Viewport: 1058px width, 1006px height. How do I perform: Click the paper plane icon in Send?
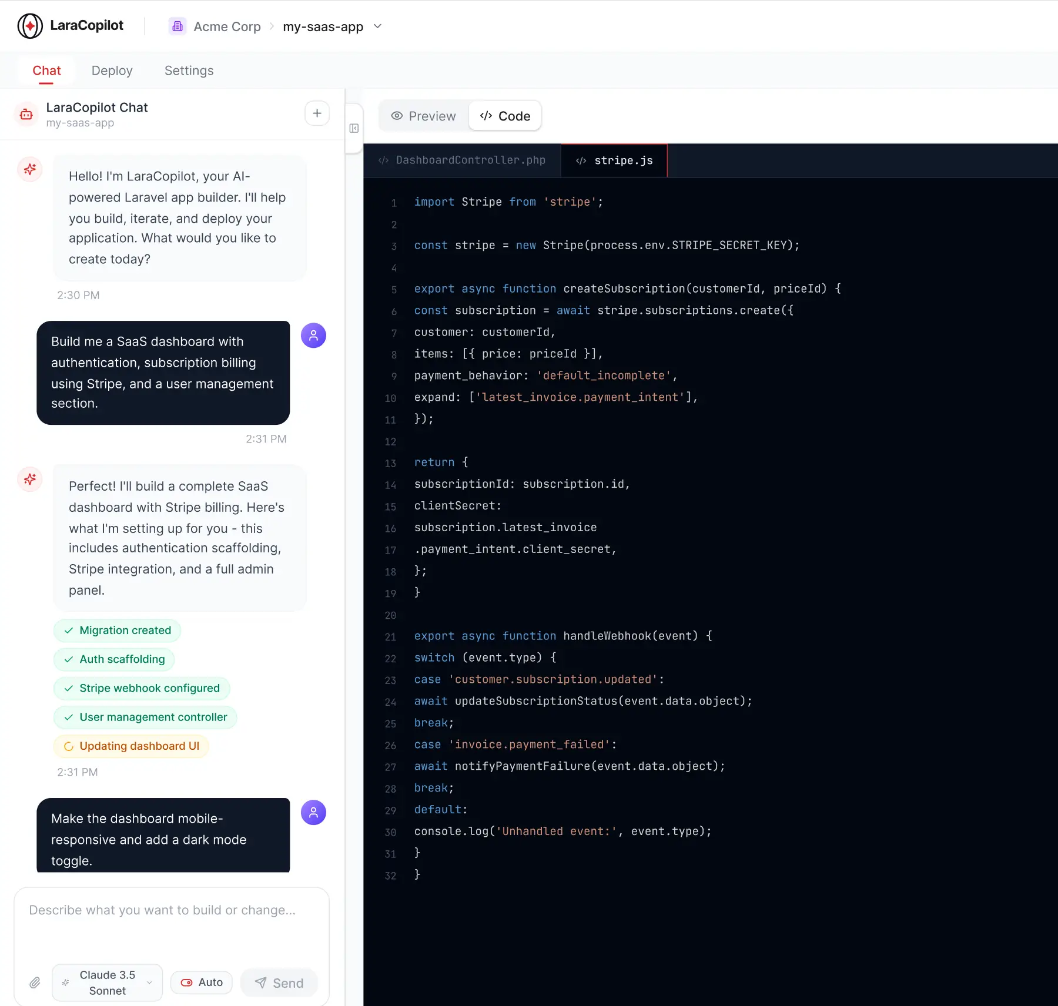pyautogui.click(x=260, y=982)
